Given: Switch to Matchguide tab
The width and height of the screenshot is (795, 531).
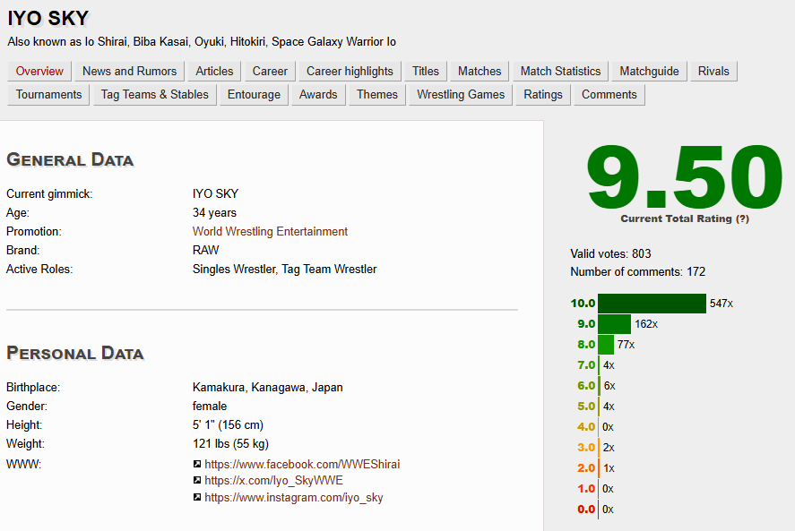Looking at the screenshot, I should 649,71.
